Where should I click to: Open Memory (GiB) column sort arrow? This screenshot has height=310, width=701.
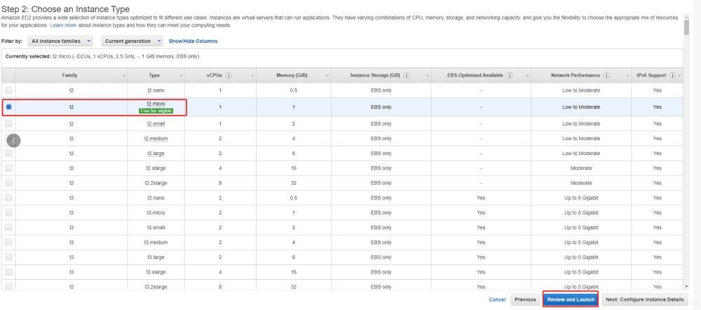(325, 75)
